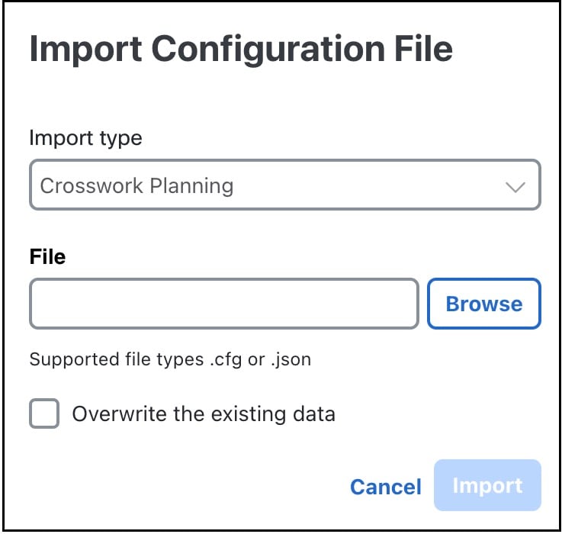The image size is (562, 534).
Task: Click the disabled Import button
Action: [x=487, y=485]
